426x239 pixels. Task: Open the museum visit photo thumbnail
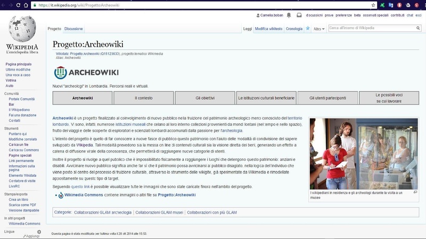click(x=364, y=153)
